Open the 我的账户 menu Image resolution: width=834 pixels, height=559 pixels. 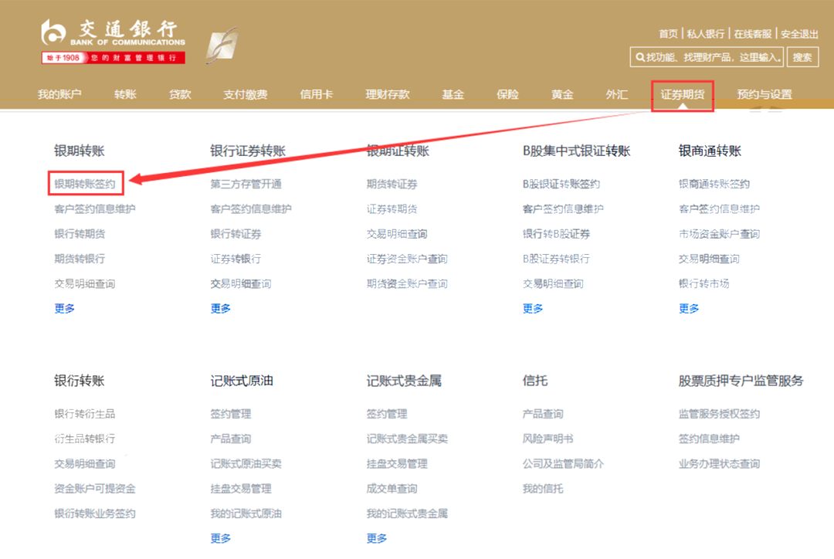59,93
